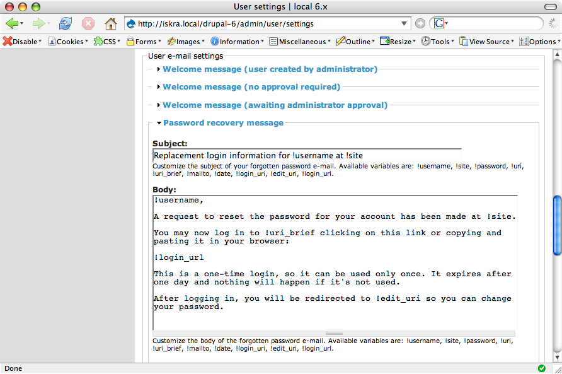
Task: Collapse the Password recovery message section
Action: click(x=223, y=122)
